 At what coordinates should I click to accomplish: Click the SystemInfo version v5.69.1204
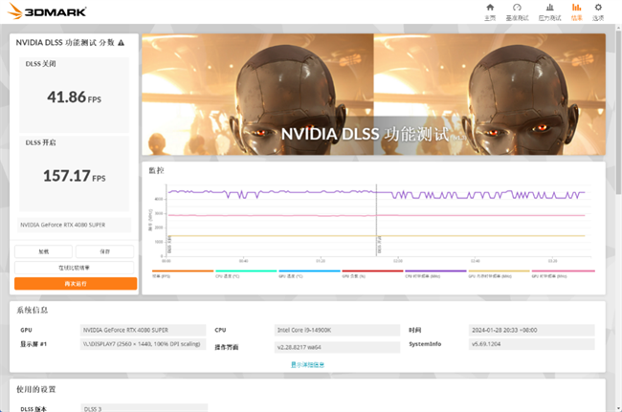coord(531,344)
